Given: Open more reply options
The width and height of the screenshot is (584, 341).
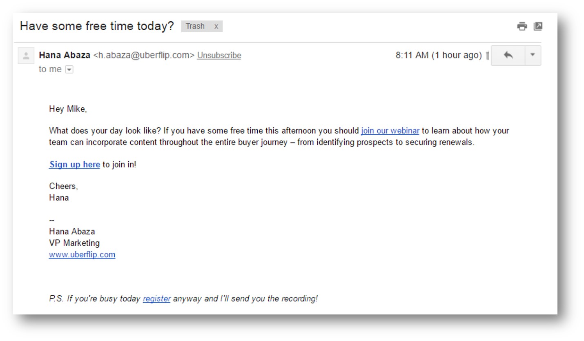Looking at the screenshot, I should pos(533,55).
